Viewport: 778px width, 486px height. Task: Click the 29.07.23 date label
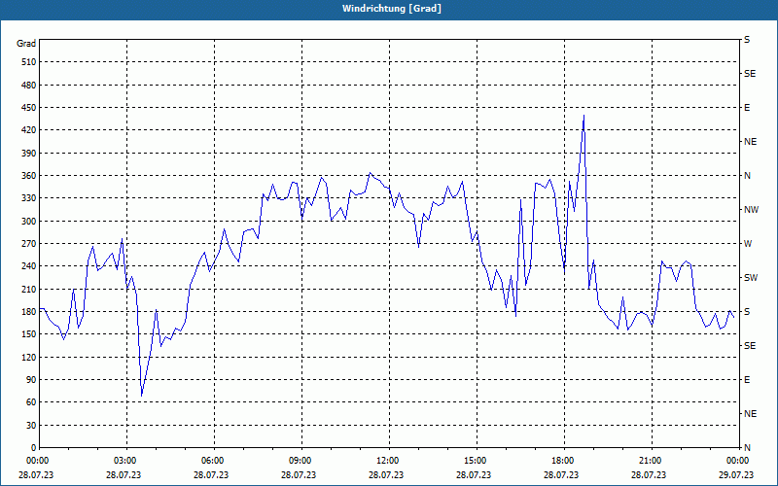pos(736,475)
